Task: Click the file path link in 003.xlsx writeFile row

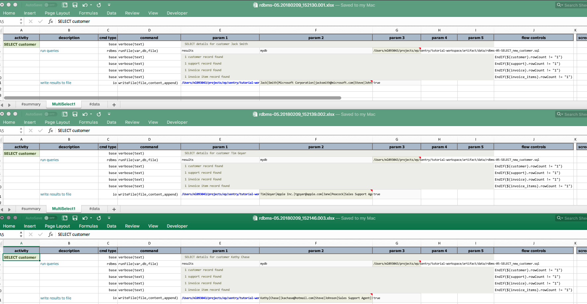Action: [220, 298]
